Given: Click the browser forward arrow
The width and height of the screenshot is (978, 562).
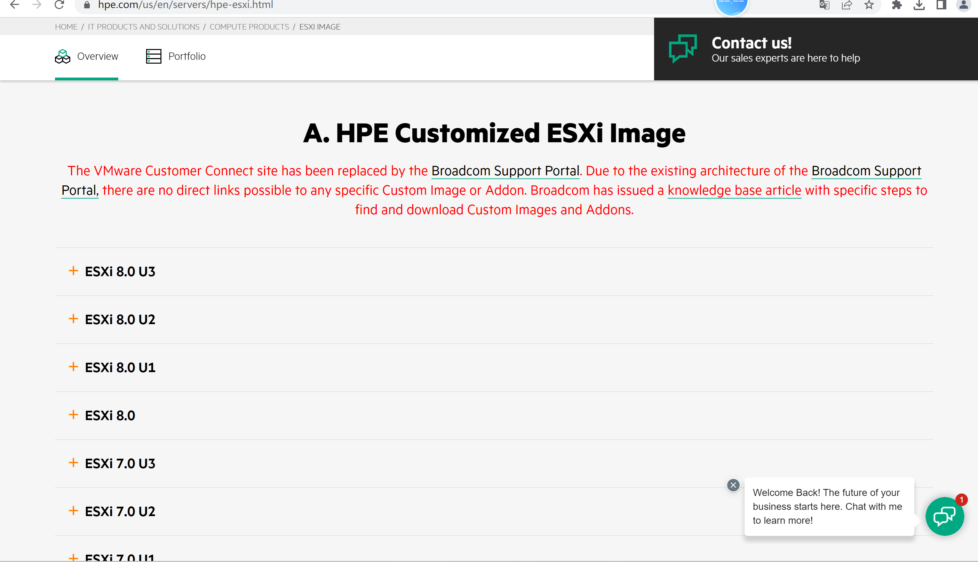Looking at the screenshot, I should coord(37,5).
